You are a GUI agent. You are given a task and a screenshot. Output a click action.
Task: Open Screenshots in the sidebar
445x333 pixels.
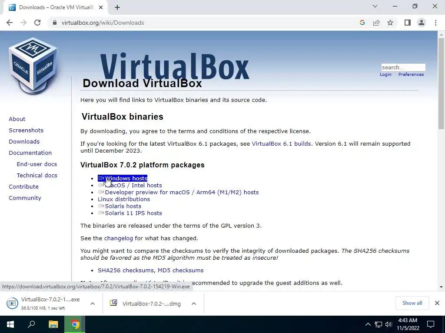coord(26,130)
